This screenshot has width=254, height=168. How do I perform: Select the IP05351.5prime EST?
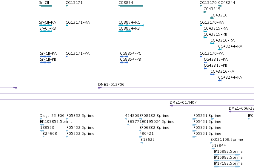[194, 131]
